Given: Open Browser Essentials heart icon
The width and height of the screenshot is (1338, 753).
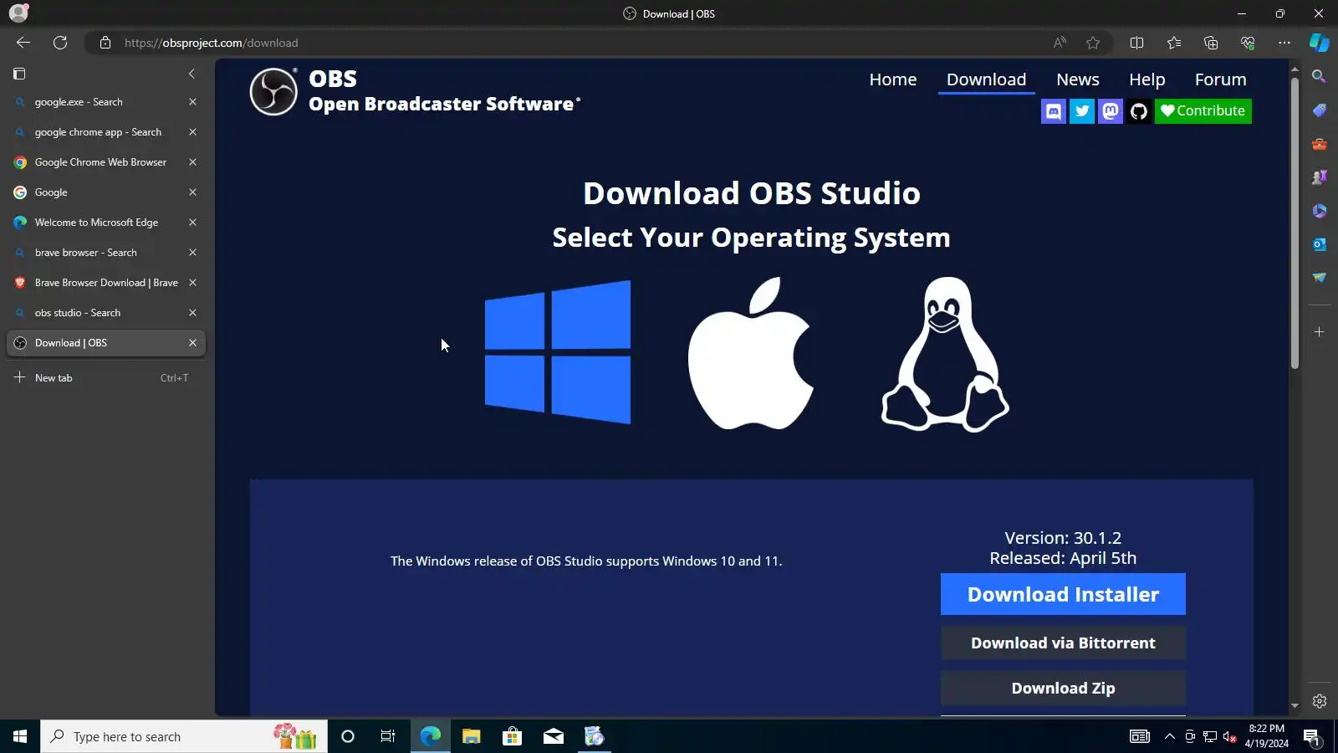Looking at the screenshot, I should point(1248,43).
